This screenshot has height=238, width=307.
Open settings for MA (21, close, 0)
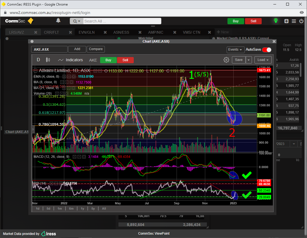(69, 88)
